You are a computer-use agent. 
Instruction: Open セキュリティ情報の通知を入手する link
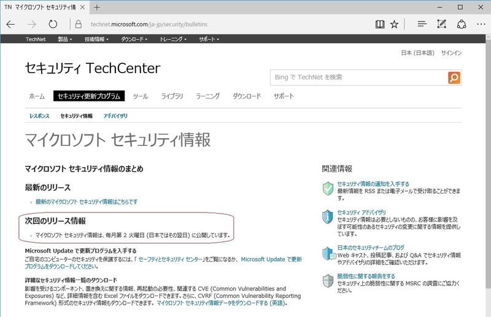click(373, 184)
